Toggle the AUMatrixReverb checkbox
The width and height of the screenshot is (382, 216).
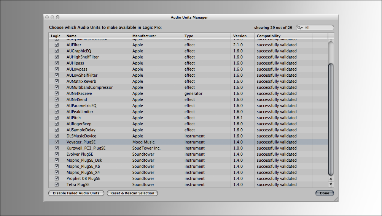[x=57, y=81]
